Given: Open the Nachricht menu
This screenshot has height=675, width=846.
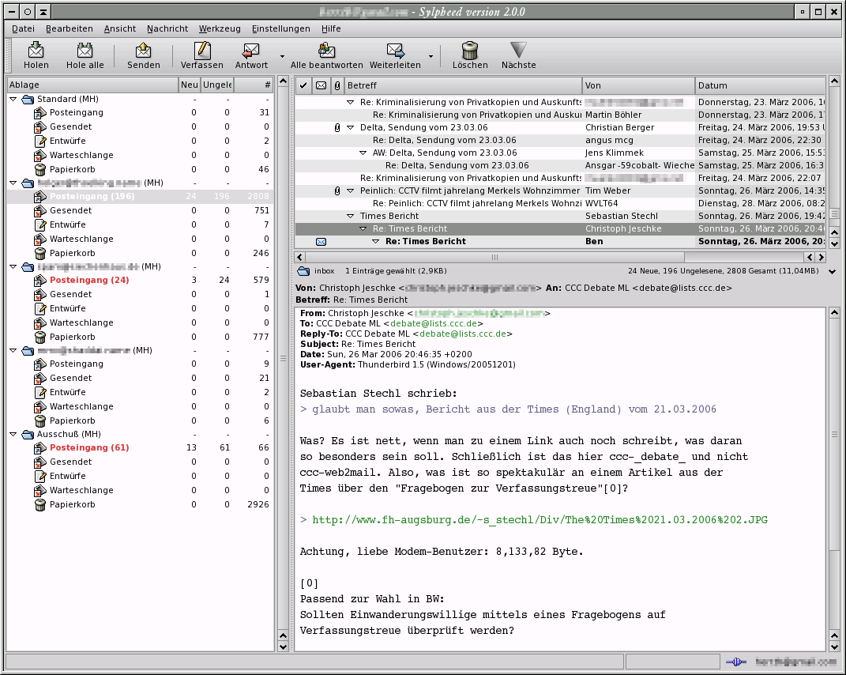Looking at the screenshot, I should [167, 28].
